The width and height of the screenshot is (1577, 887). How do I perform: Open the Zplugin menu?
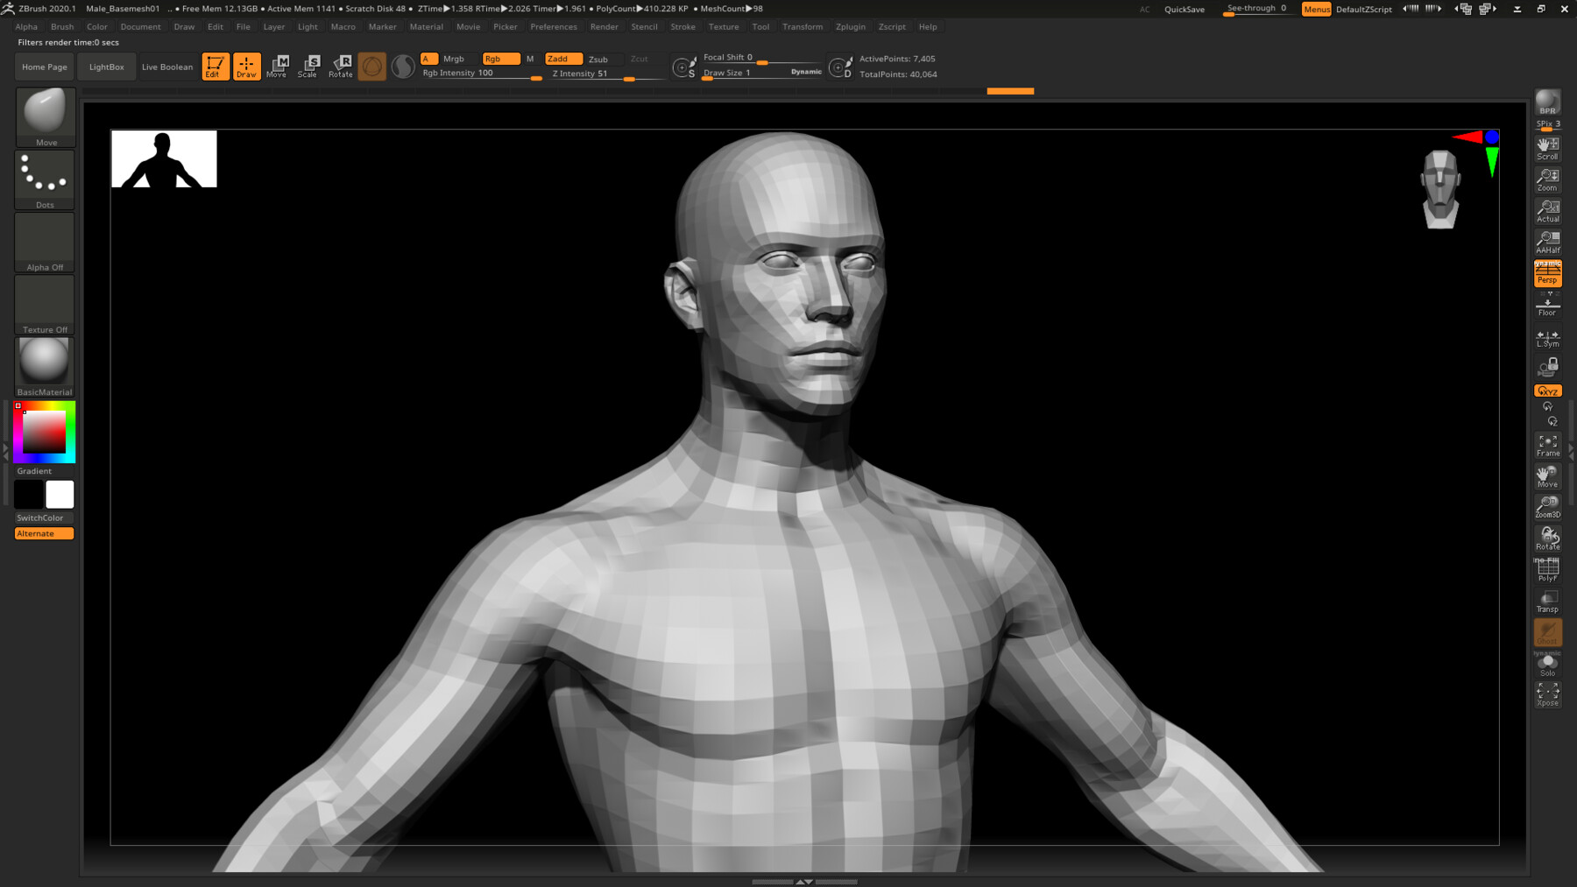[x=850, y=26]
